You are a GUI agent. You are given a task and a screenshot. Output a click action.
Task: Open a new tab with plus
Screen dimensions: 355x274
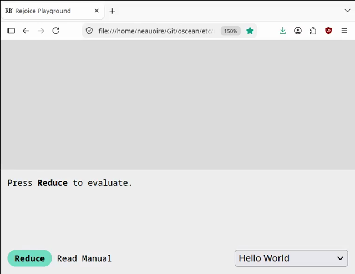112,11
